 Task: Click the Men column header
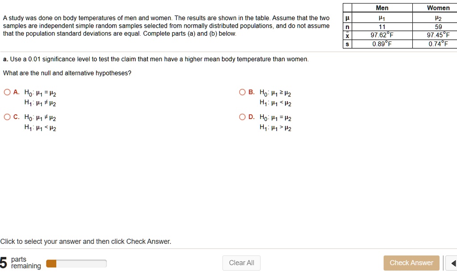pyautogui.click(x=382, y=8)
